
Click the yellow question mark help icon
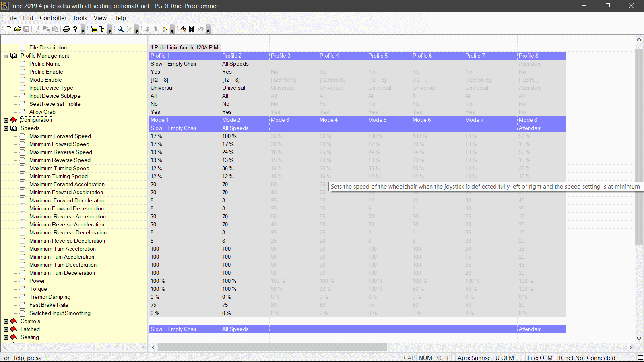75,29
